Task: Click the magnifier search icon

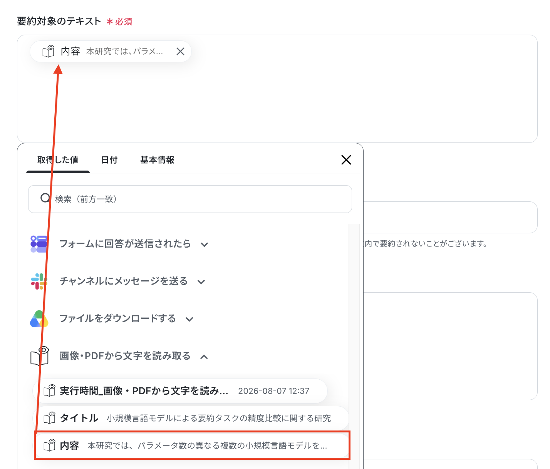Action: point(45,198)
